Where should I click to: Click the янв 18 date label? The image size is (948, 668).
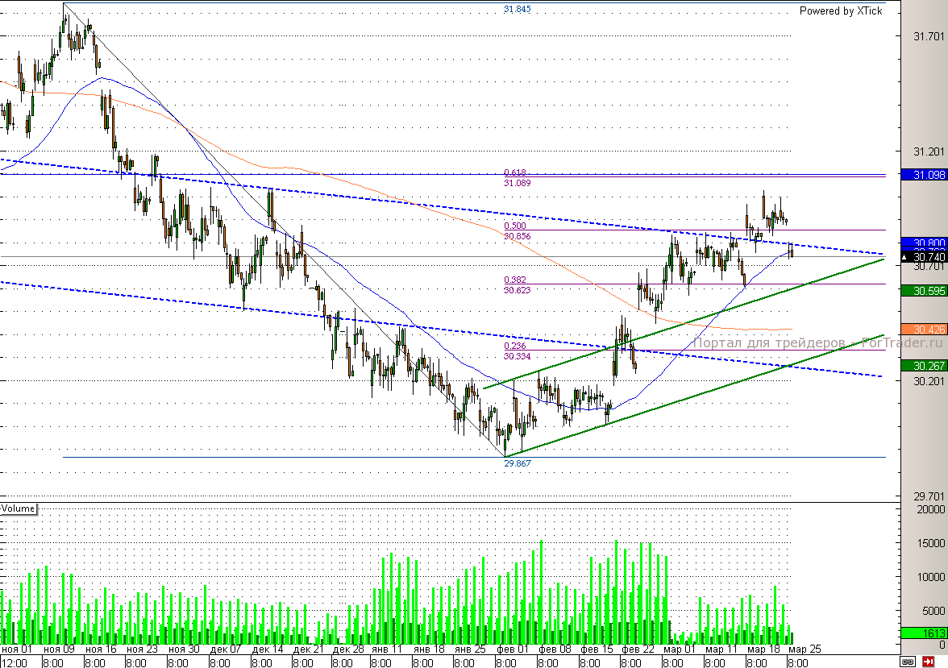429,649
